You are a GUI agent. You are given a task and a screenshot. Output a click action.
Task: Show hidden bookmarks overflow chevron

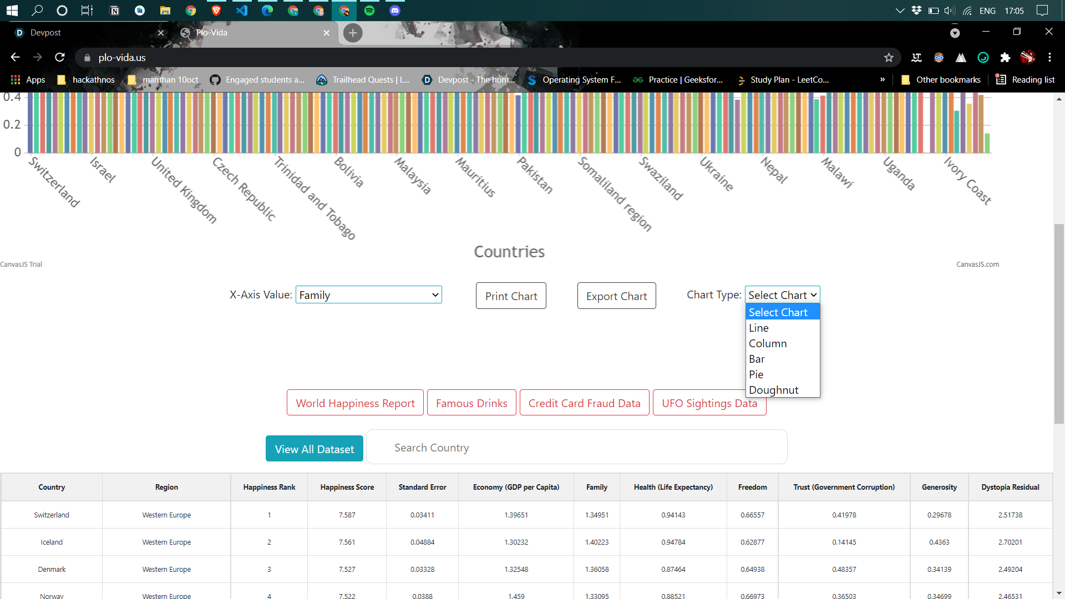click(883, 80)
